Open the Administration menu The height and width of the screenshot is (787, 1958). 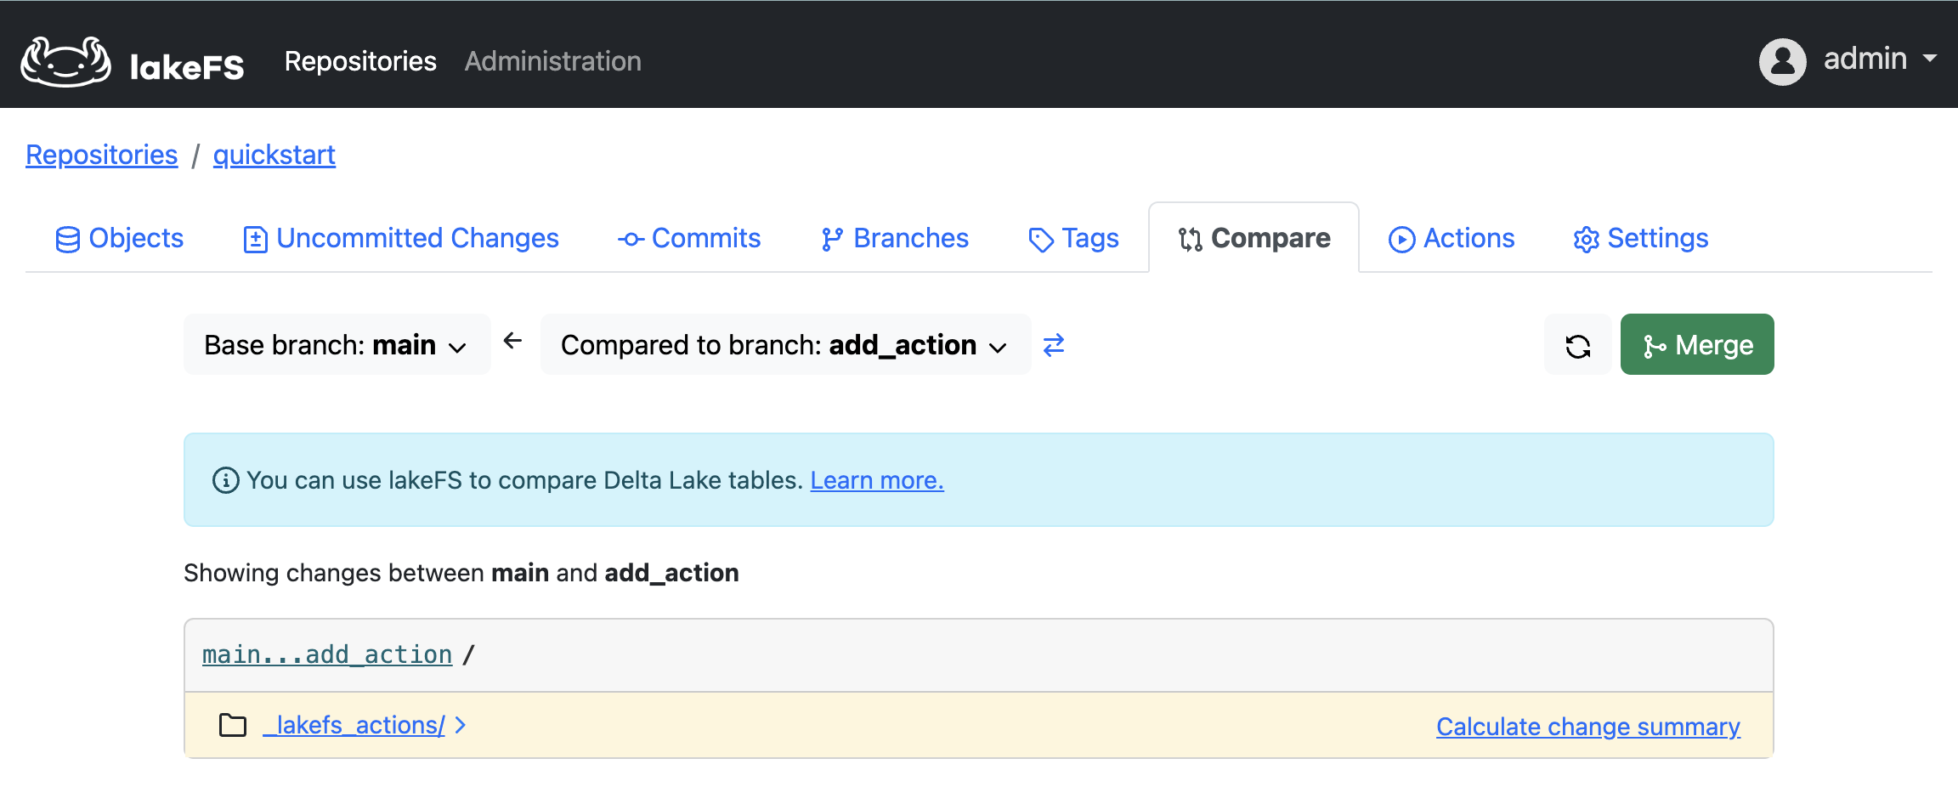(552, 60)
